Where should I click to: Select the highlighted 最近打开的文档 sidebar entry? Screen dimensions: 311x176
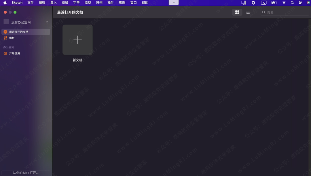pyautogui.click(x=18, y=32)
